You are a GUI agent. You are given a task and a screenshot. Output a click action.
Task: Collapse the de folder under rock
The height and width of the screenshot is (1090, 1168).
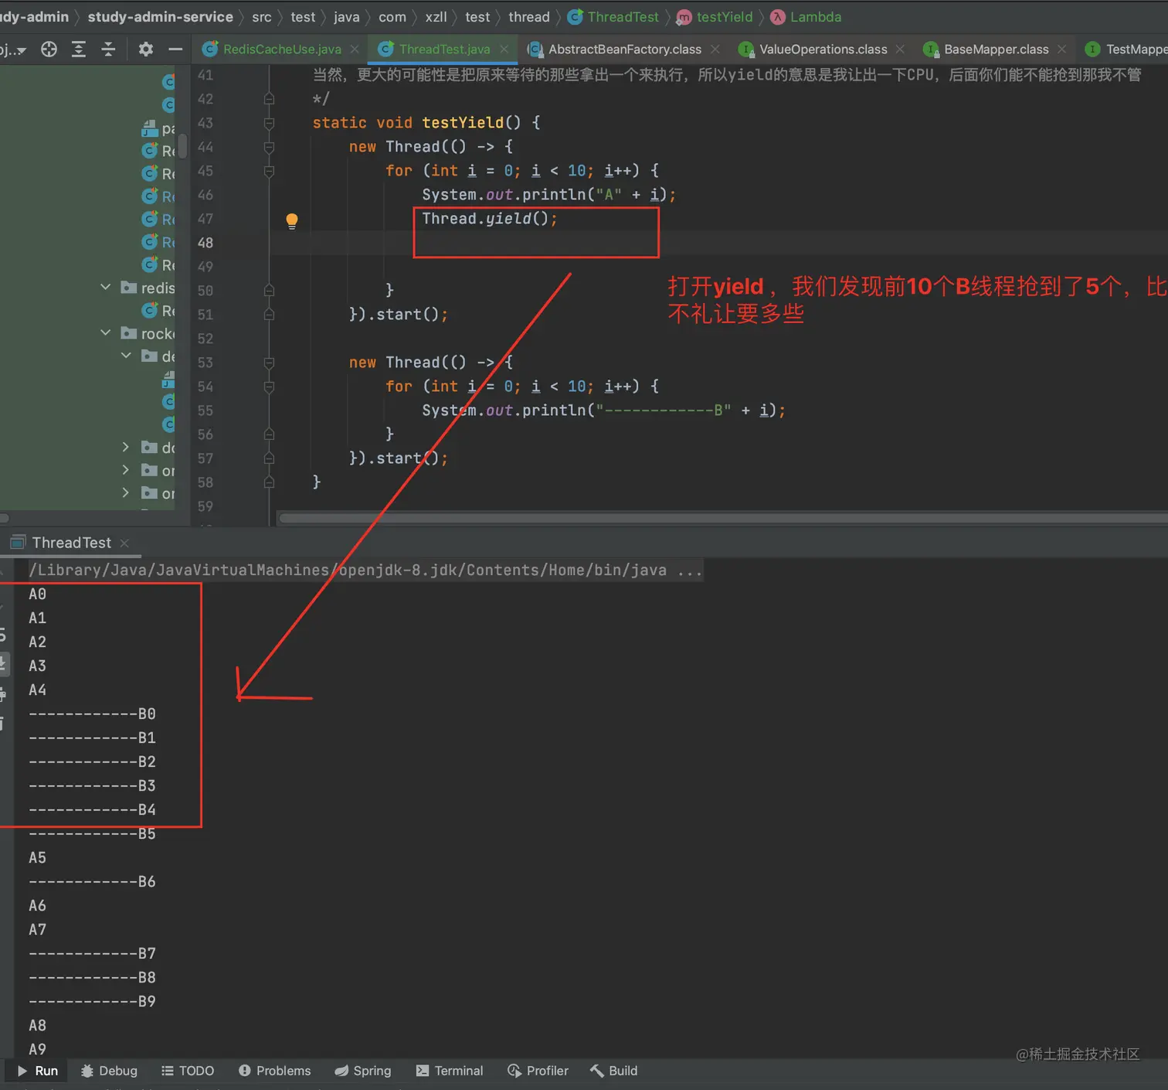tap(126, 356)
